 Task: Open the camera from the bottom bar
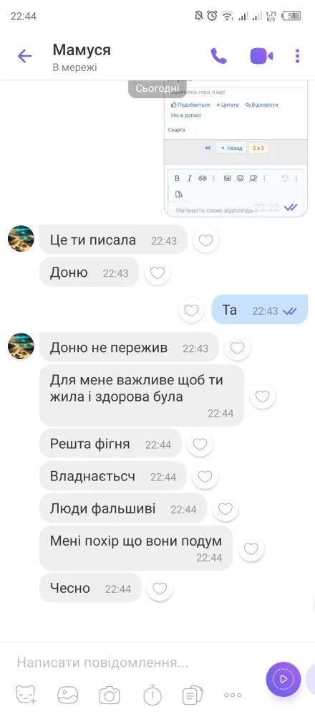tap(110, 695)
